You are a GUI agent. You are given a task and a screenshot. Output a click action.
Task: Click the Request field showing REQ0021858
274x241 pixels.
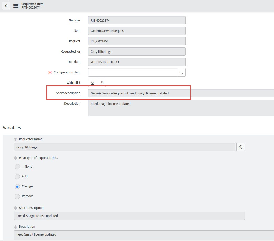click(x=137, y=41)
